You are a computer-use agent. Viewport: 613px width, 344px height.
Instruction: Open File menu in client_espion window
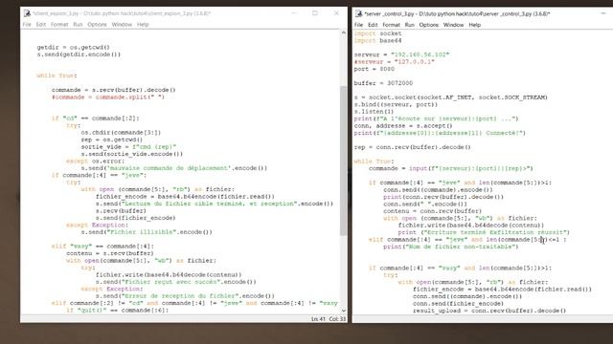click(x=27, y=24)
